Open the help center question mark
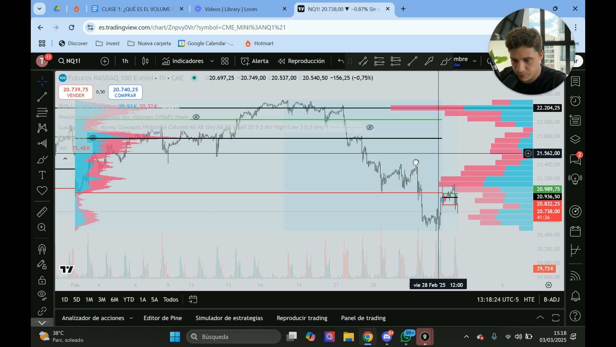The height and width of the screenshot is (347, 616). pos(576,316)
